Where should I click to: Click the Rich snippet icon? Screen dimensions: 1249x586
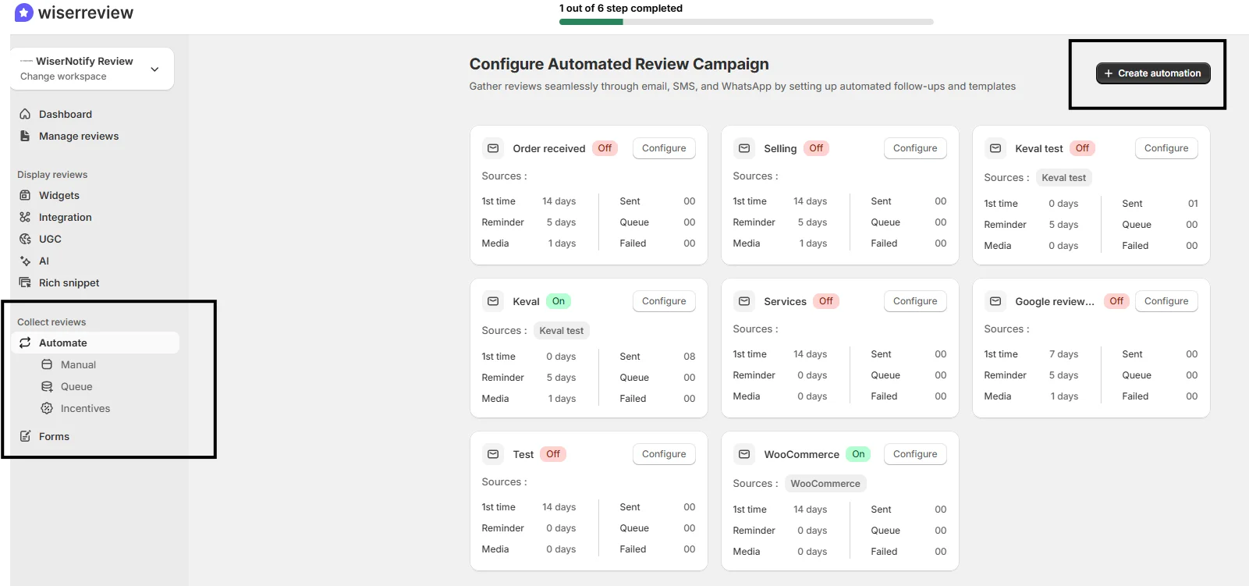coord(25,282)
